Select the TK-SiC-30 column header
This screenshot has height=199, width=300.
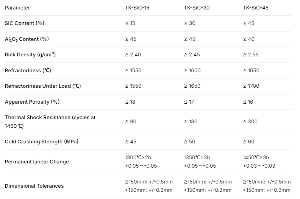click(x=197, y=8)
